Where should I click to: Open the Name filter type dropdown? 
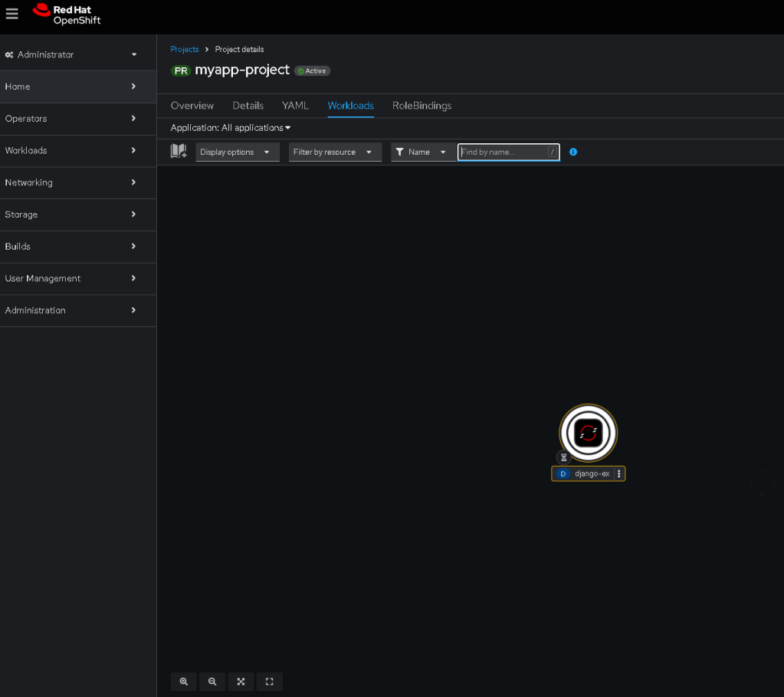pyautogui.click(x=422, y=152)
